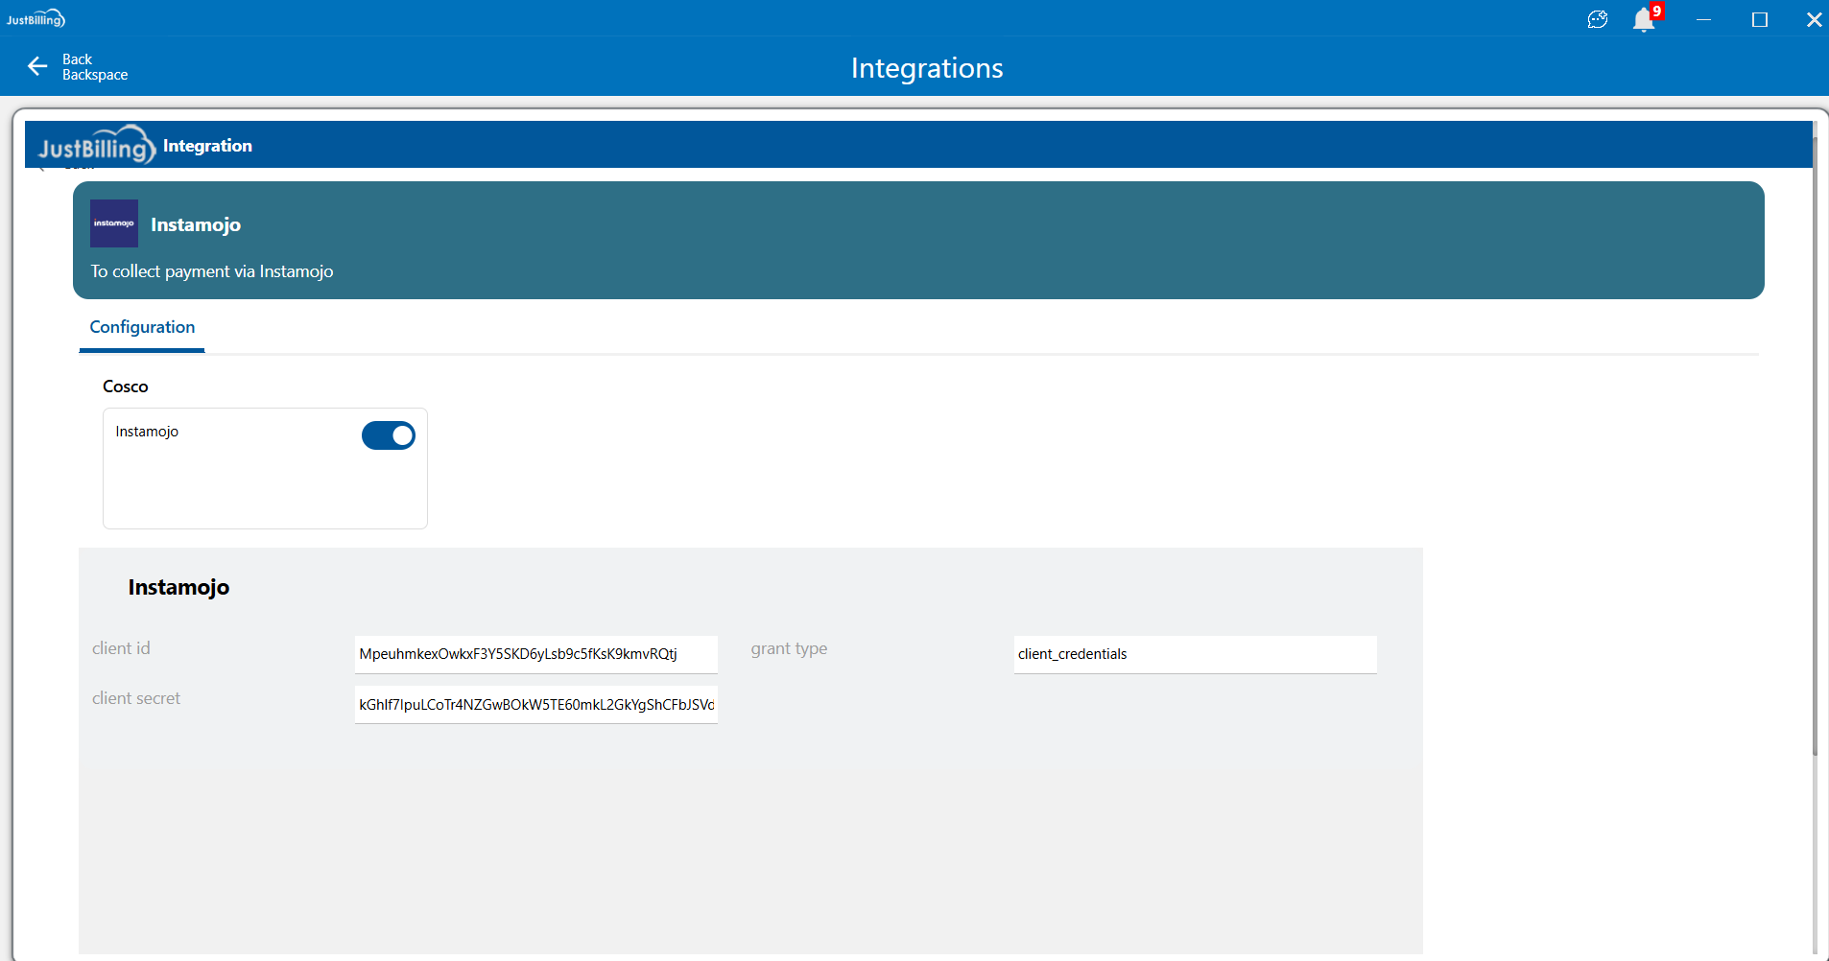Click the Instamojo logo thumbnail
Viewport: 1829px width, 961px height.
tap(114, 223)
